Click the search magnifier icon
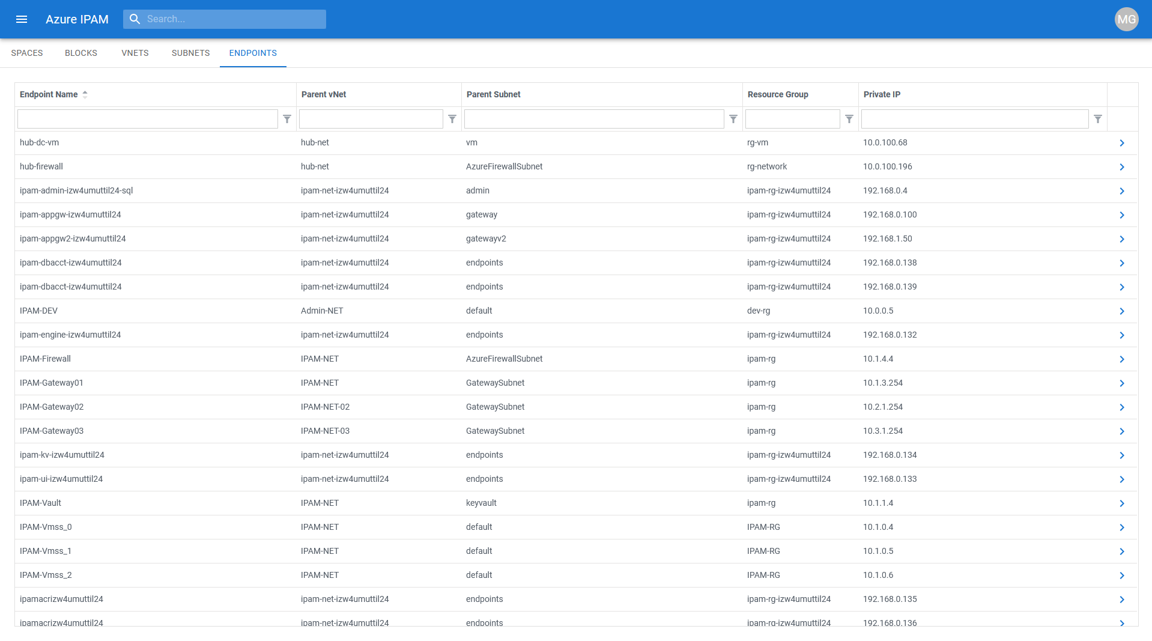Screen dimensions: 1152x641 click(135, 19)
